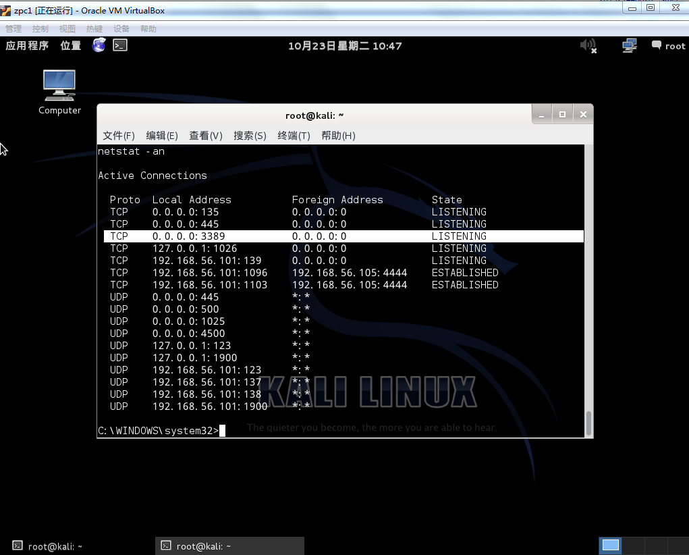Open the Iceweasel web browser launcher icon
Screen dimensions: 689x555
pos(99,45)
